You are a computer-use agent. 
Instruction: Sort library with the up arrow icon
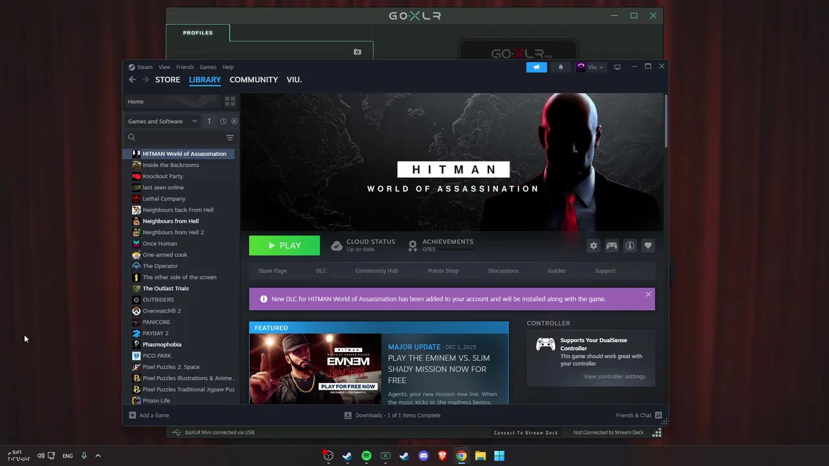tap(209, 121)
